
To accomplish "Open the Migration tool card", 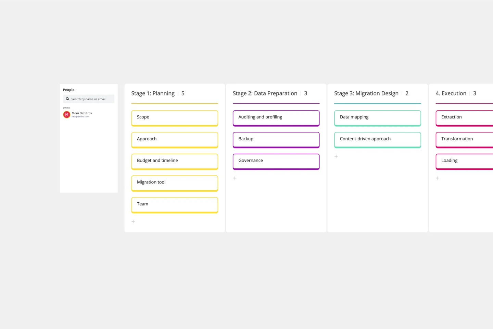I will pos(175,184).
